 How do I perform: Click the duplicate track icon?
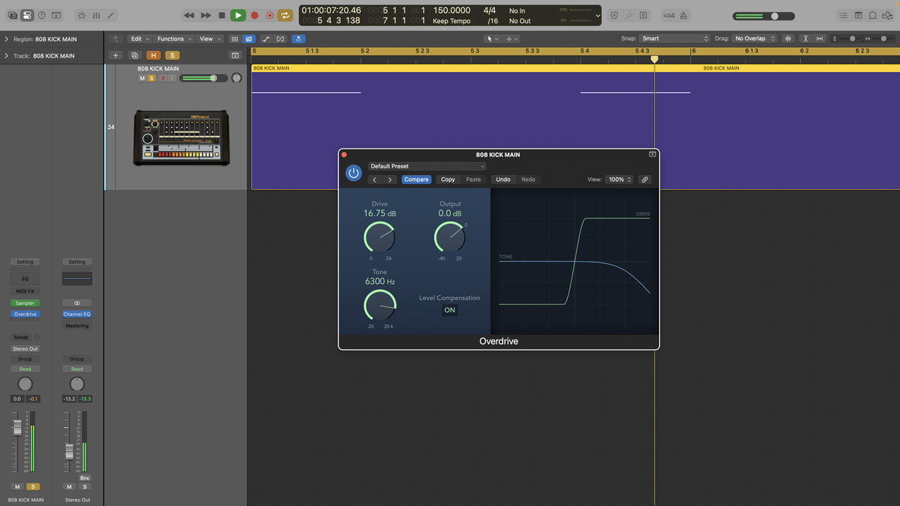134,55
